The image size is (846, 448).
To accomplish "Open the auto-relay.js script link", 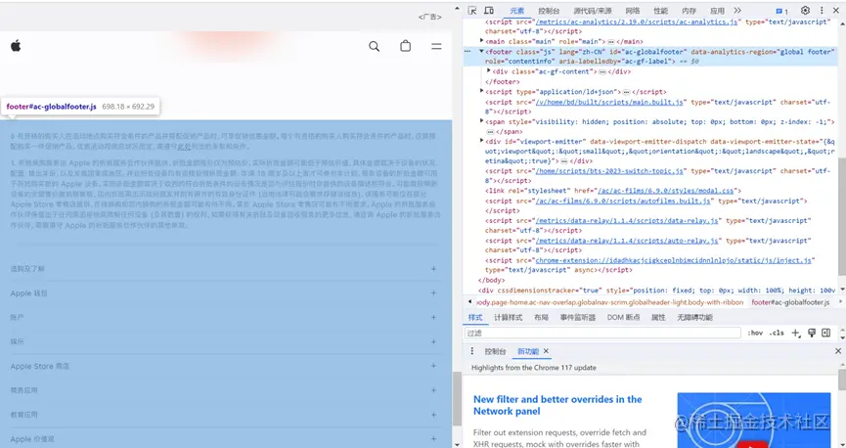I will [x=627, y=241].
